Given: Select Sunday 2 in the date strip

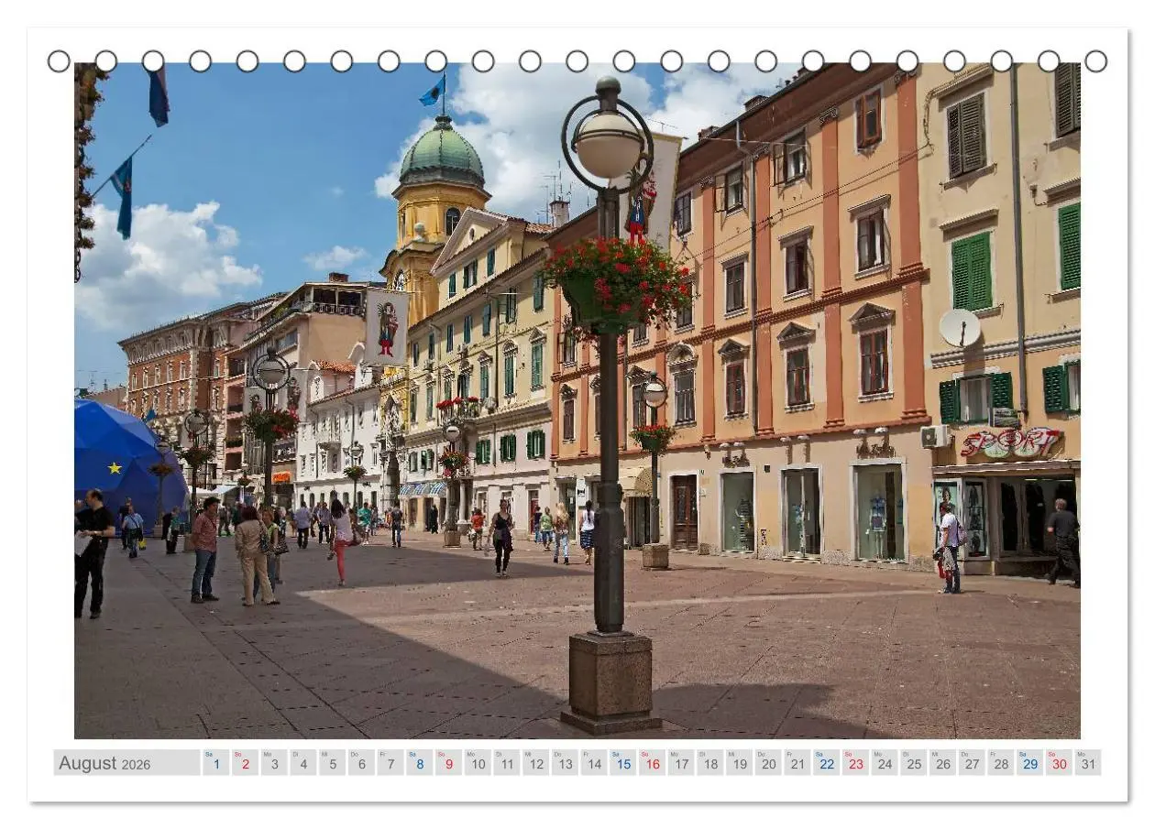Looking at the screenshot, I should [x=245, y=762].
